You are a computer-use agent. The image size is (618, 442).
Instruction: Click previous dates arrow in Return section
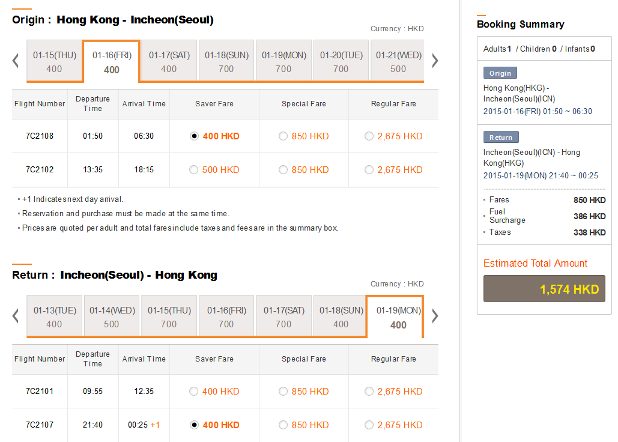point(16,316)
